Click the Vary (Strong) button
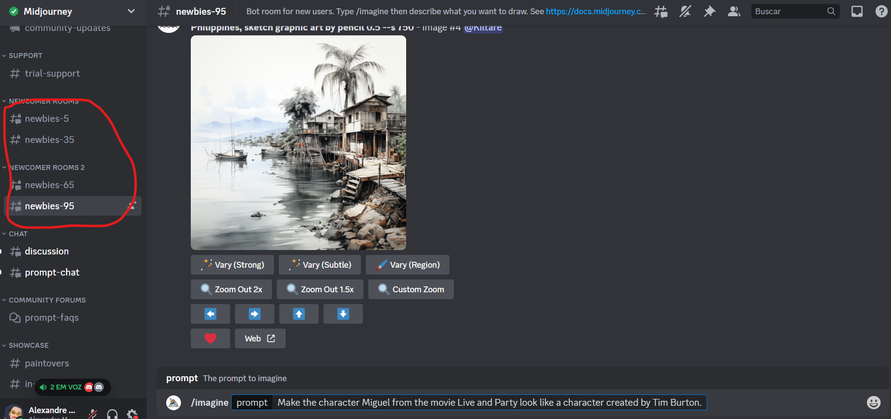The image size is (891, 419). pyautogui.click(x=232, y=265)
